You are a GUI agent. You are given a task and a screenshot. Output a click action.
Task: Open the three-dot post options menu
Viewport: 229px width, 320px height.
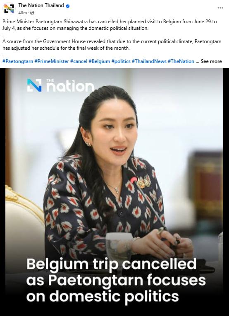(220, 8)
